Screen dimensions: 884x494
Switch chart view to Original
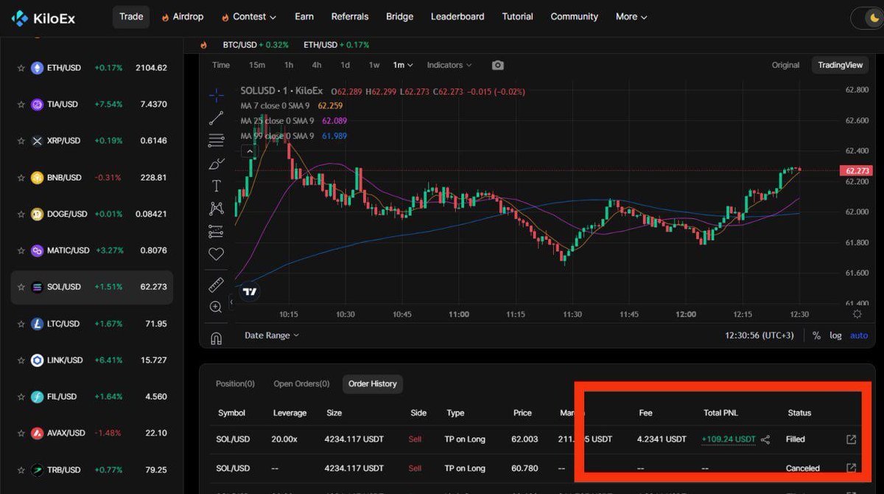[x=785, y=65]
